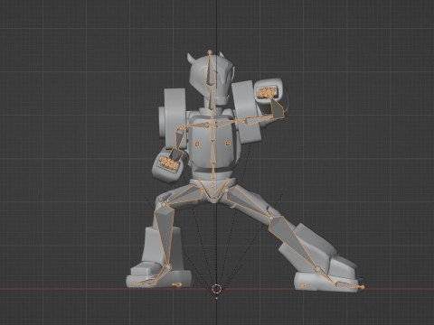Select the knee joint of the bent leg
Image resolution: width=434 pixels, height=325 pixels.
[164, 205]
